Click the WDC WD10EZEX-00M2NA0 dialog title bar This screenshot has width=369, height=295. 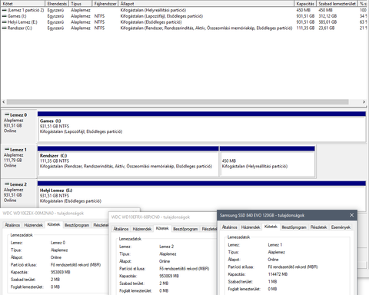tap(70, 213)
